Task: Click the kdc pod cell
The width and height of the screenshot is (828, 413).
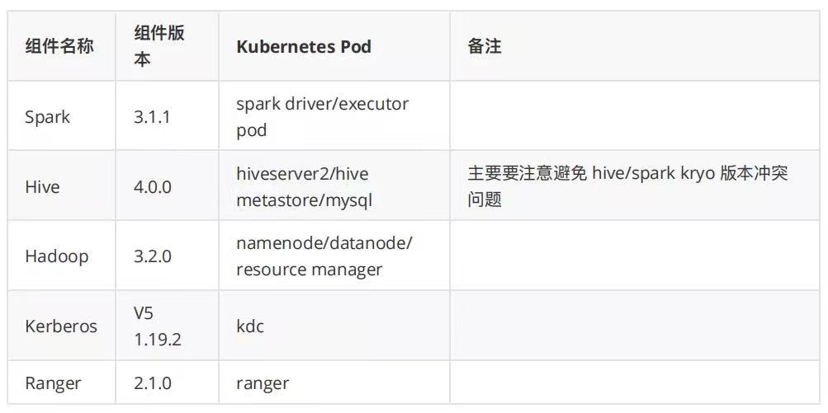Action: 334,326
